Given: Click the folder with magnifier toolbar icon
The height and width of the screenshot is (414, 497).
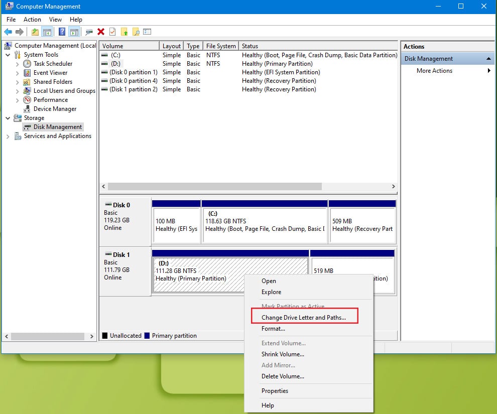Looking at the screenshot, I should click(x=136, y=32).
